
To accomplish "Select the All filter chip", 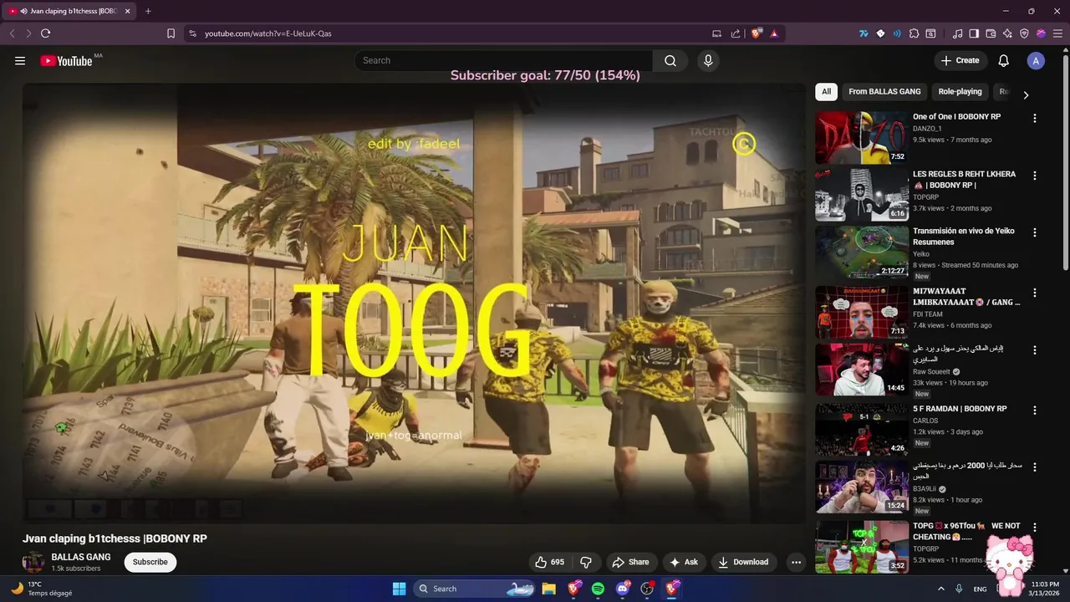I will tap(826, 92).
